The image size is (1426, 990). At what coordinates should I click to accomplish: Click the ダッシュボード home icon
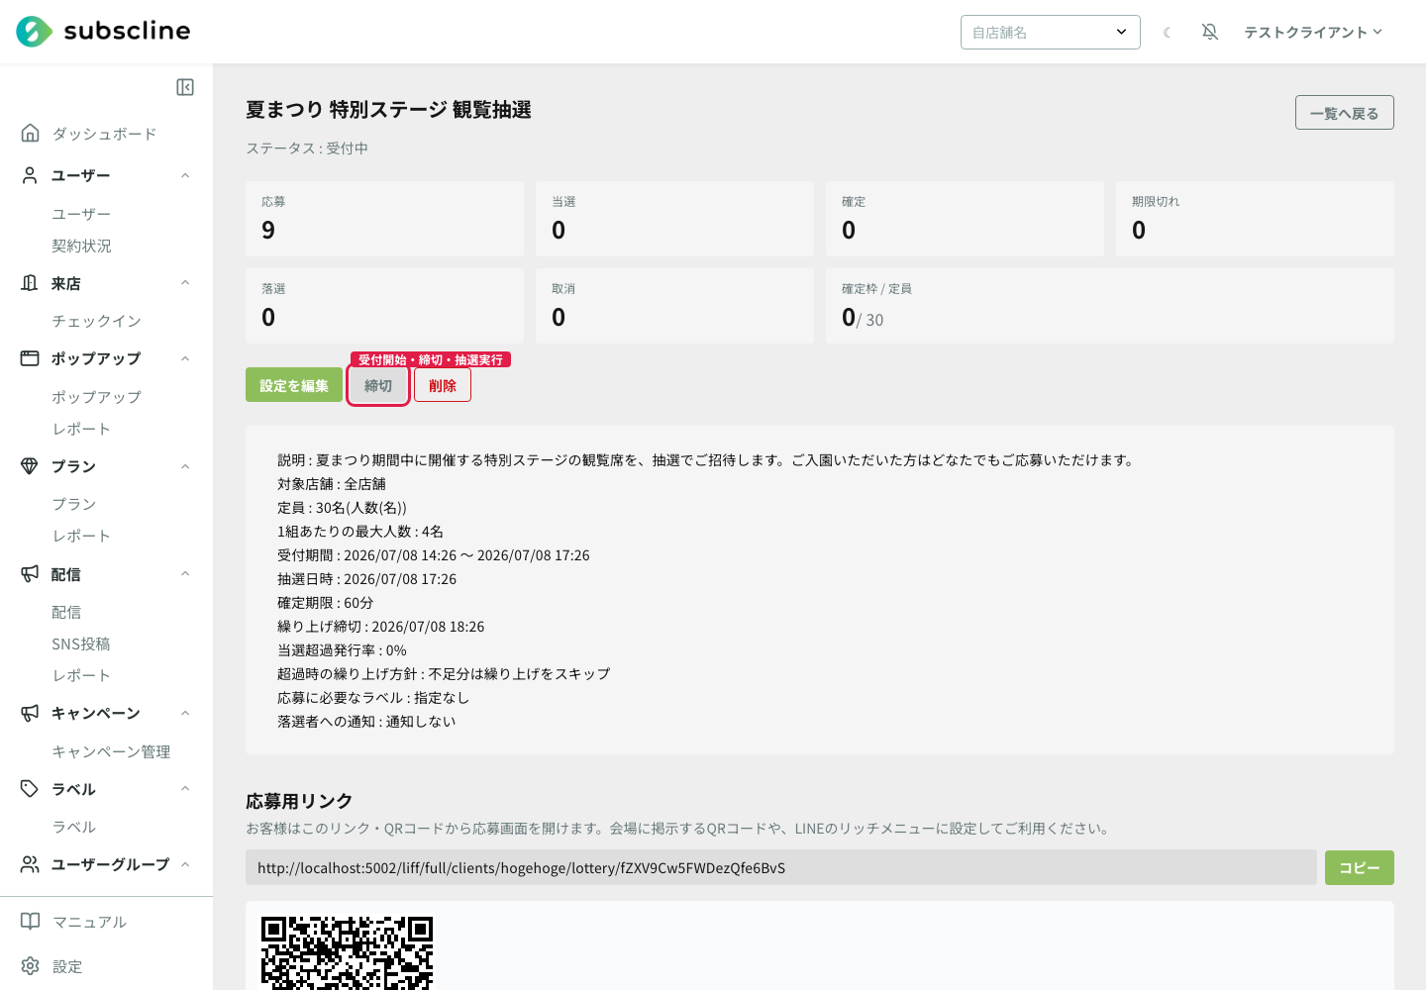click(x=31, y=133)
